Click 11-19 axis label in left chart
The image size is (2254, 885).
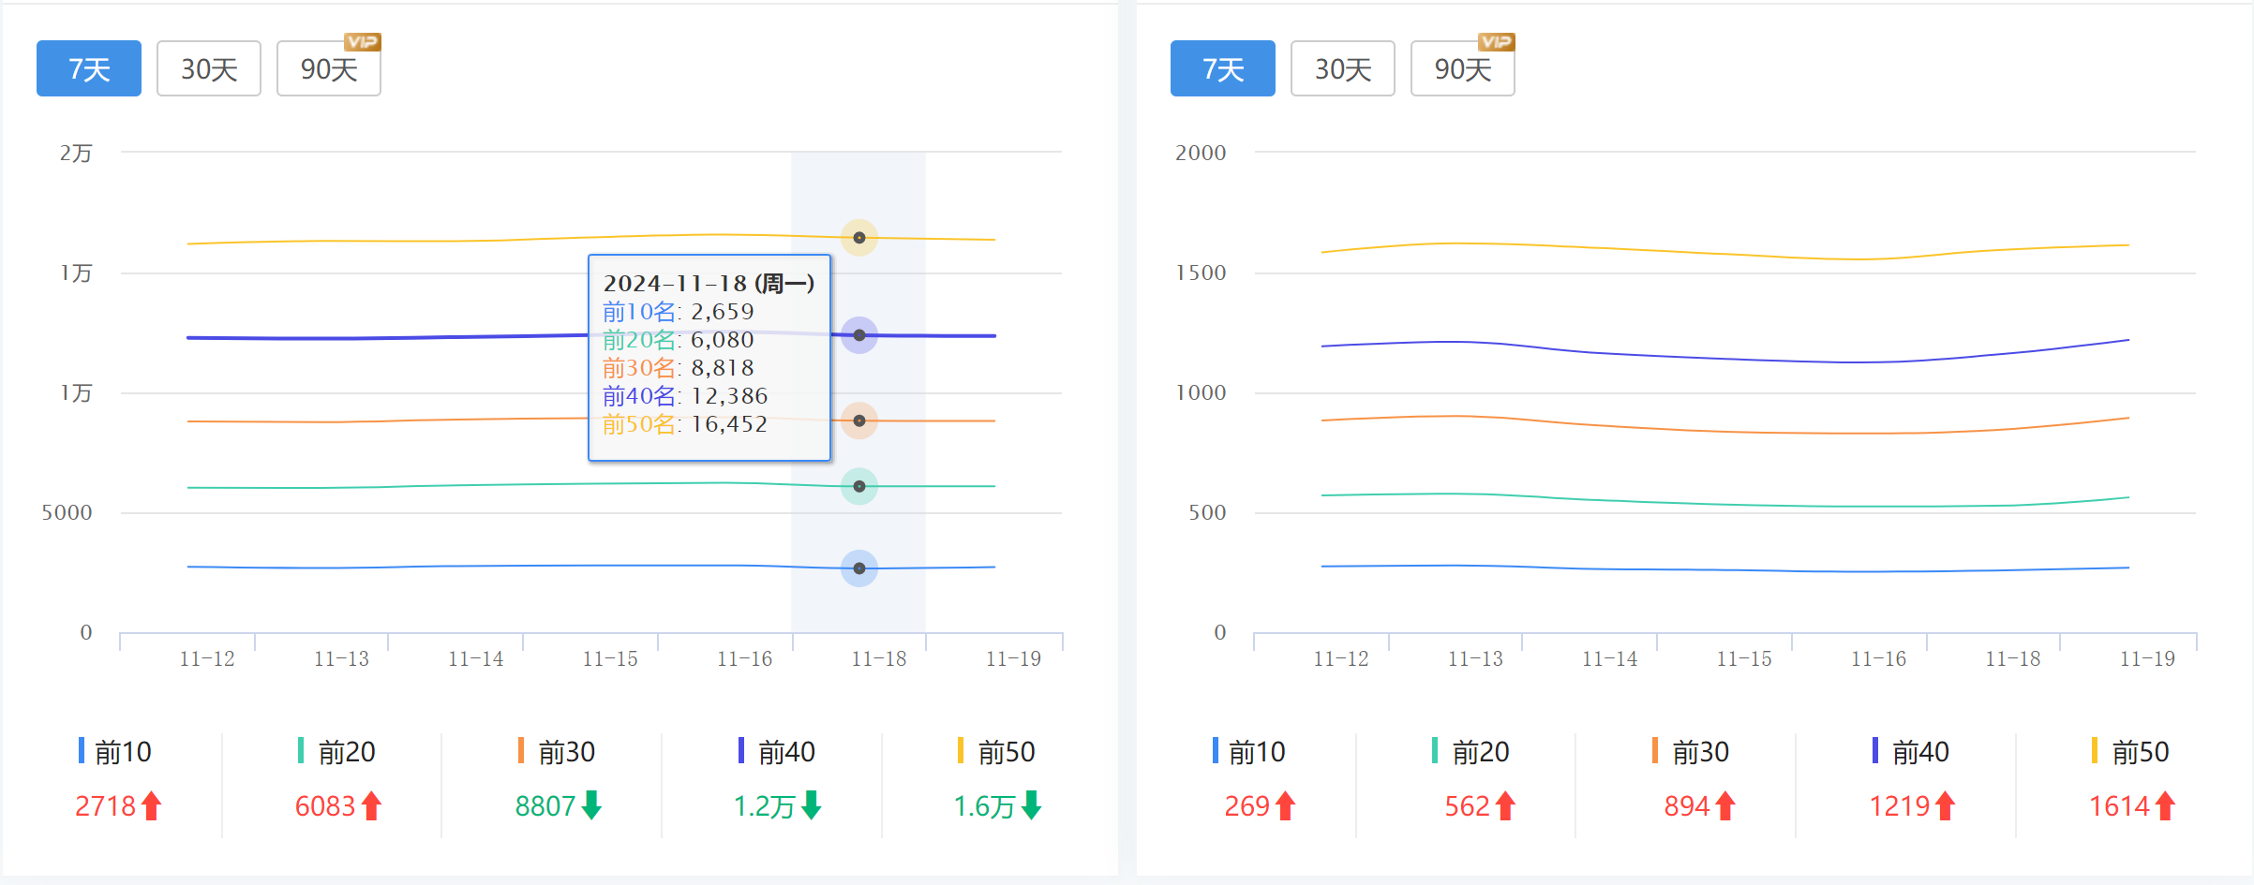click(1013, 658)
